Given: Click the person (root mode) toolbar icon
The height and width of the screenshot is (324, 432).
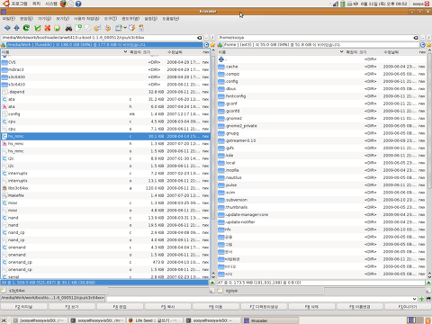Looking at the screenshot, I should tap(141, 28).
